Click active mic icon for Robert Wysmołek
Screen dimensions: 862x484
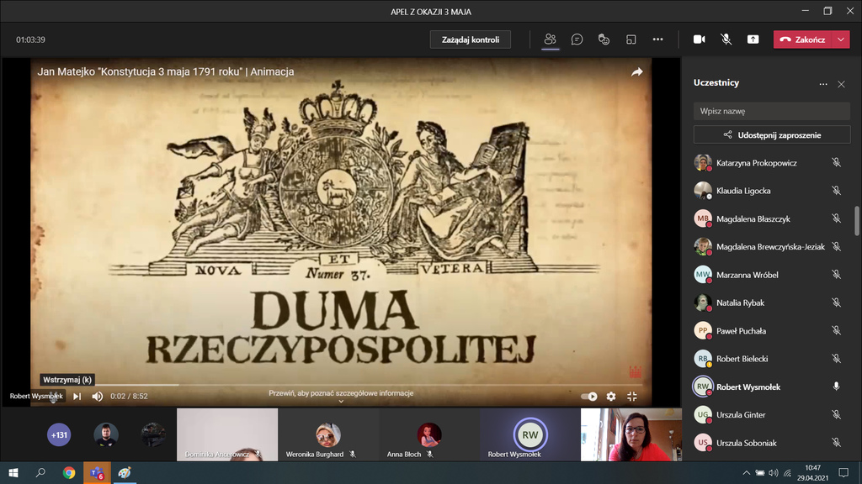tap(836, 387)
